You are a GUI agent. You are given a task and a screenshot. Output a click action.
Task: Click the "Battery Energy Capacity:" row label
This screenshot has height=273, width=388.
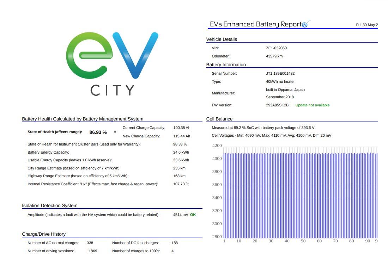coord(48,153)
